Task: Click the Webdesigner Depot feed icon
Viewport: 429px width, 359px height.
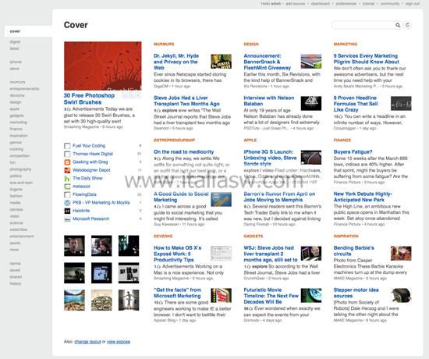Action: click(67, 170)
